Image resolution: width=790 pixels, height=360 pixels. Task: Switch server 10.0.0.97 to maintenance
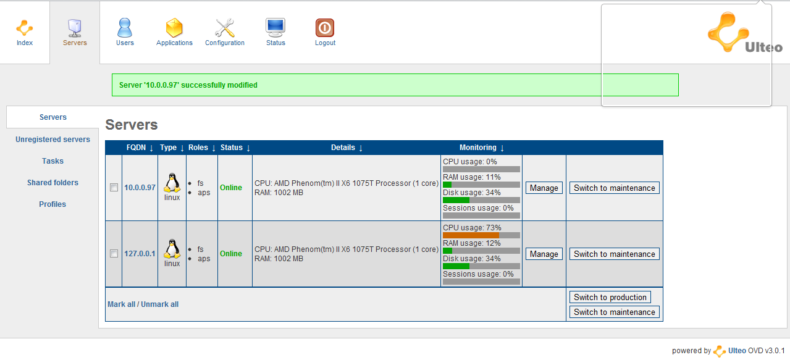point(614,188)
